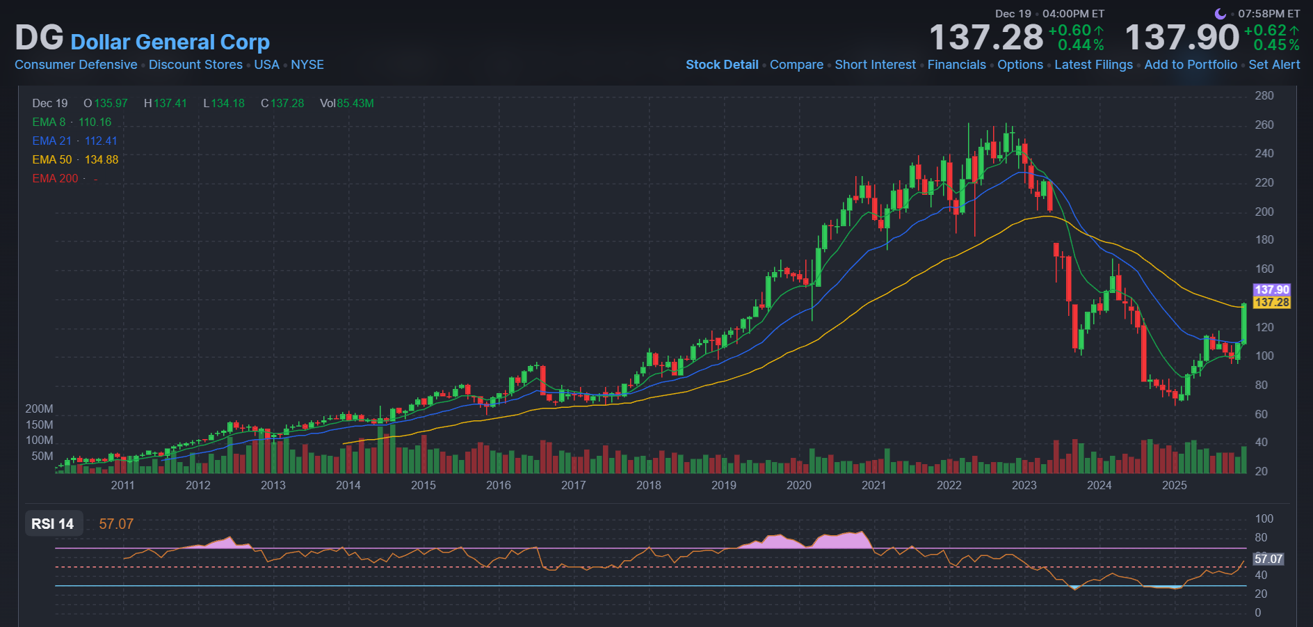
Task: Click the RSI value 57.07 in orange
Action: pyautogui.click(x=116, y=524)
